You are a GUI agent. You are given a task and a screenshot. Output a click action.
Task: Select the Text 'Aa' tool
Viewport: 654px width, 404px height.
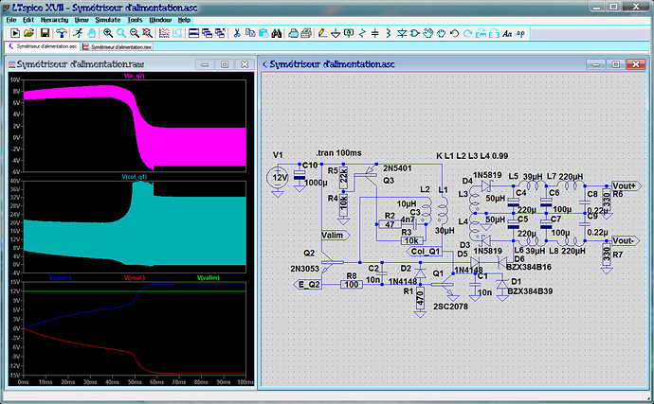[507, 33]
